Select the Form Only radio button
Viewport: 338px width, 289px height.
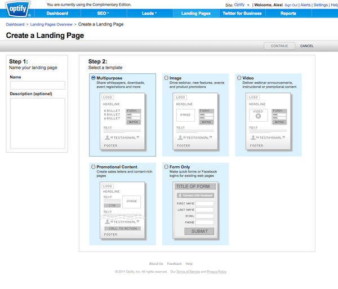(x=166, y=167)
